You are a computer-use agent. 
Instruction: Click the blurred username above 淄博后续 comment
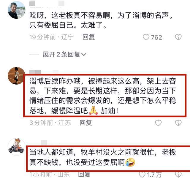(x=44, y=72)
